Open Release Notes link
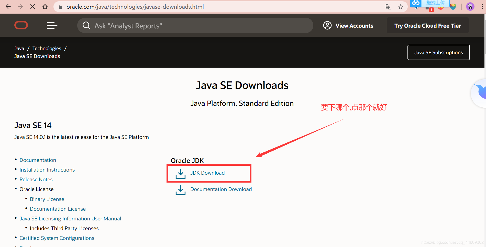Image resolution: width=486 pixels, height=247 pixels. [36, 179]
